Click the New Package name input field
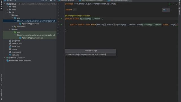 (90, 54)
